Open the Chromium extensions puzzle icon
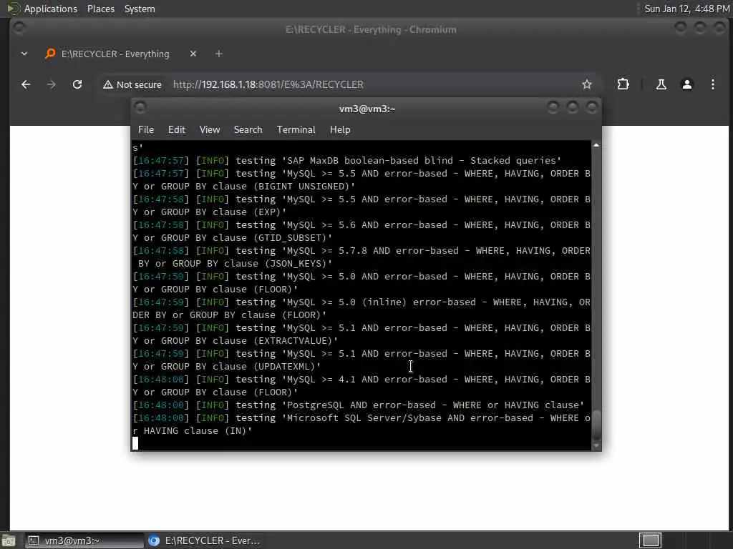Viewport: 733px width, 549px height. coord(623,84)
